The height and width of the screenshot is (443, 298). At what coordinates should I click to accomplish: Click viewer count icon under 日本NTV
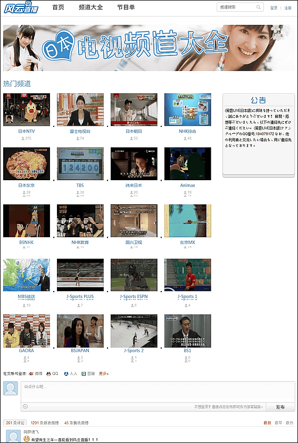[23, 139]
